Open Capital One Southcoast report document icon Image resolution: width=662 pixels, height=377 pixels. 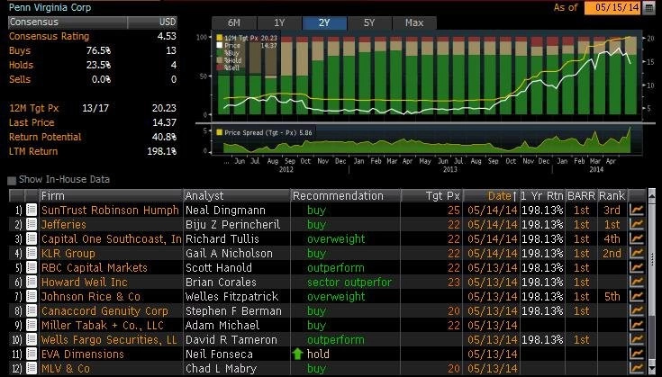(x=32, y=238)
